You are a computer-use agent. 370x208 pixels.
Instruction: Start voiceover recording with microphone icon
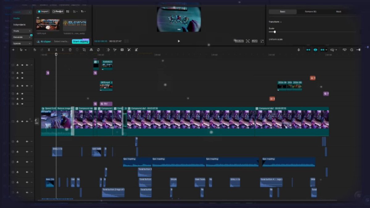tap(298, 50)
